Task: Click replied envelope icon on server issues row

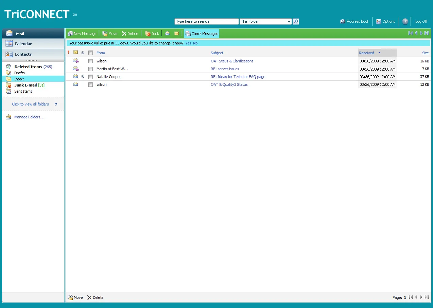Action: point(76,69)
